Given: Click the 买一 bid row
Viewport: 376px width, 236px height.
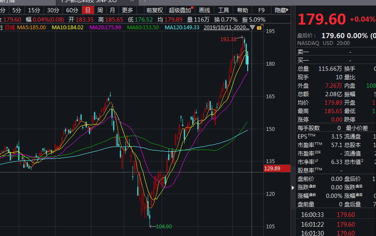Looking at the screenshot, I should (x=336, y=60).
